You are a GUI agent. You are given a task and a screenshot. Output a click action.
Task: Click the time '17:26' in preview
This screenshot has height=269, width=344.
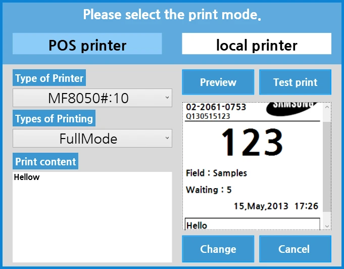[306, 206]
